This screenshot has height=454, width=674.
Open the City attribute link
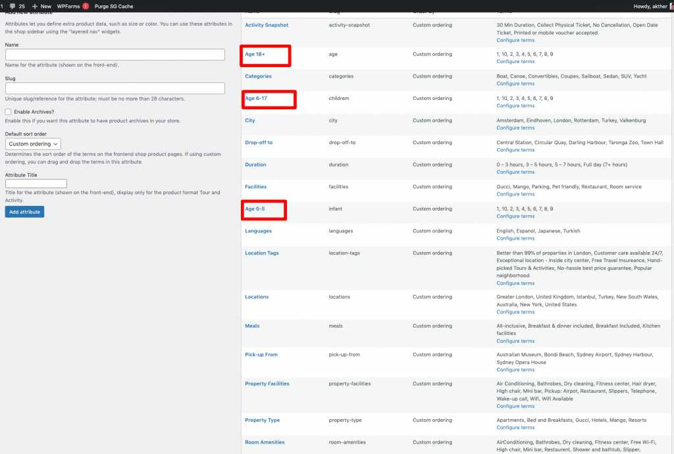[x=249, y=120]
